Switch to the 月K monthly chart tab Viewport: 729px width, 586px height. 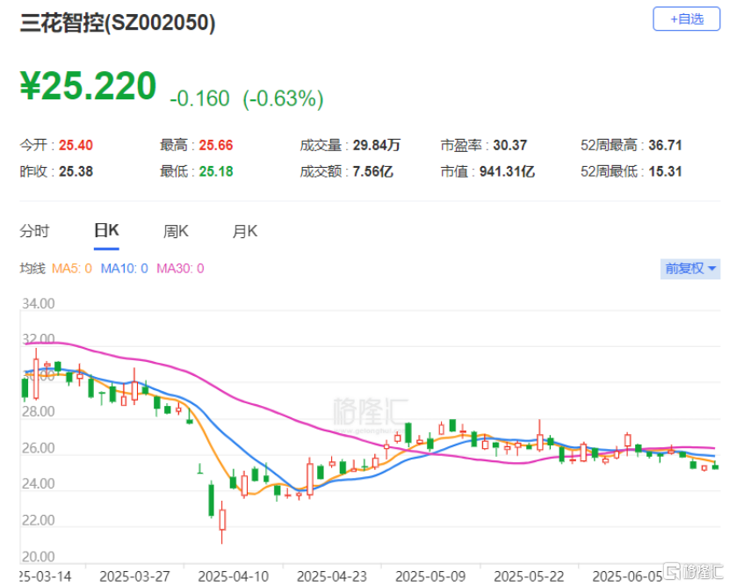click(245, 231)
